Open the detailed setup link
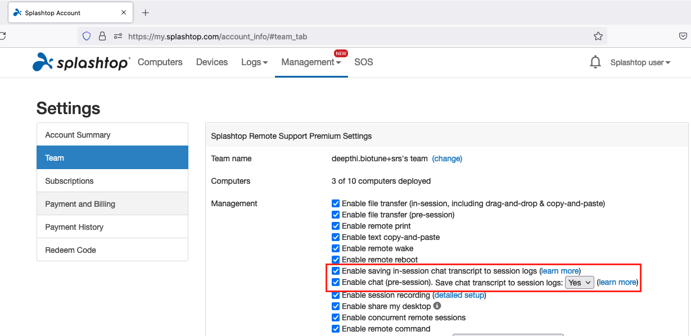The image size is (691, 336). click(x=459, y=295)
